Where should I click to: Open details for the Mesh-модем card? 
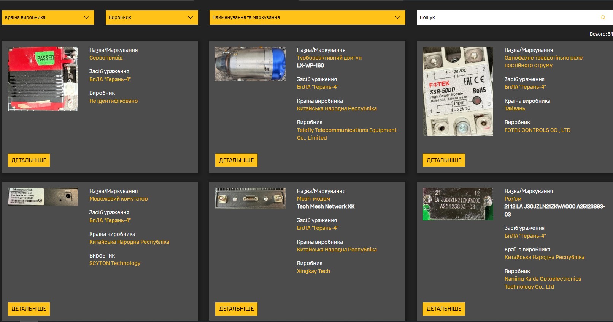[x=237, y=309]
